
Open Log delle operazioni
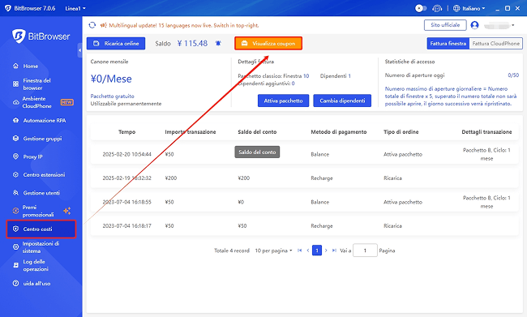point(36,265)
